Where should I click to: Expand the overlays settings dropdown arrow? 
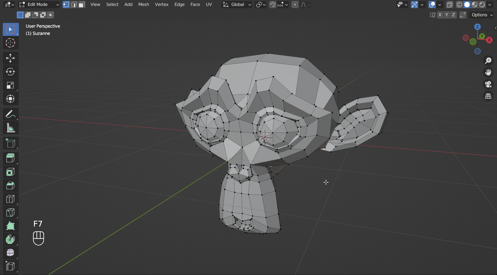coord(440,4)
